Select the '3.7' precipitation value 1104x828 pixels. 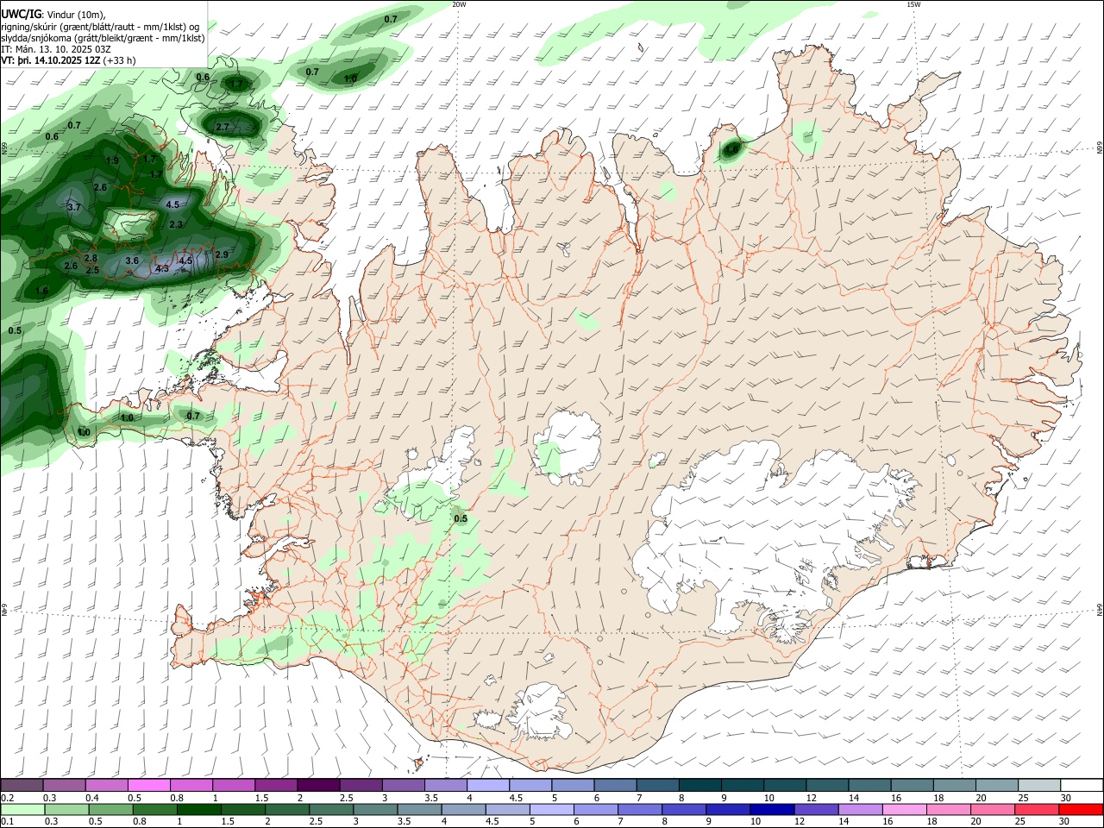pyautogui.click(x=74, y=207)
